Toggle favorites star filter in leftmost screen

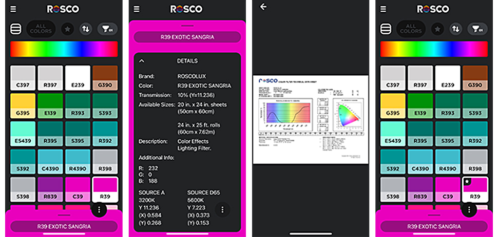(67, 29)
